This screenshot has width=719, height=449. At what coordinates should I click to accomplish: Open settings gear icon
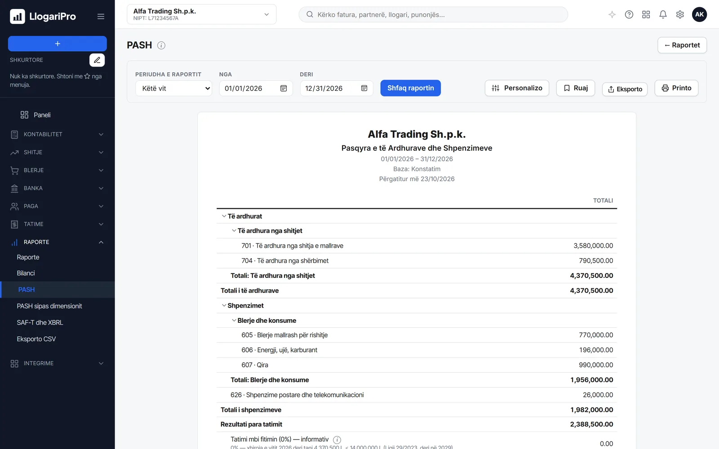[680, 14]
